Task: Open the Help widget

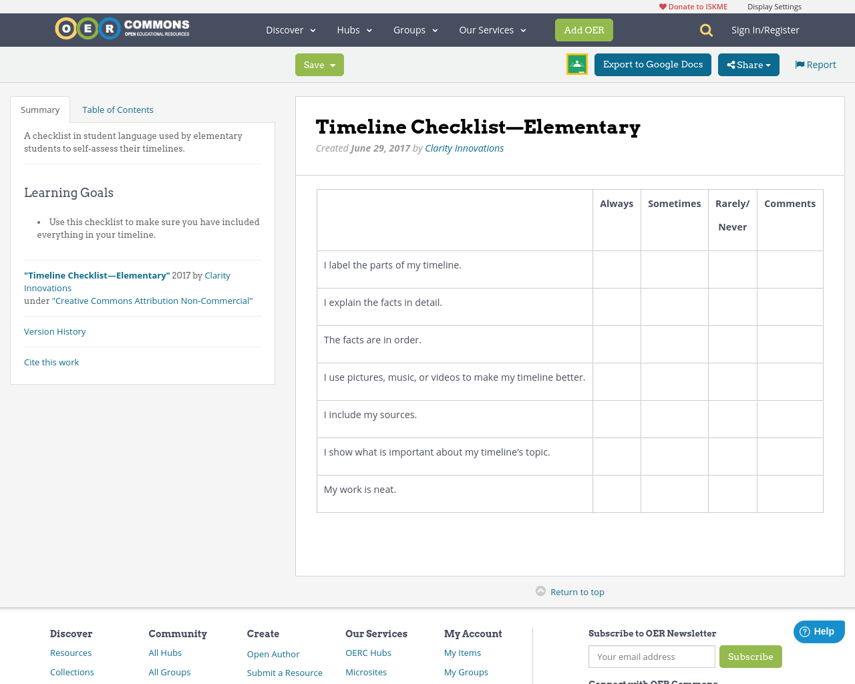Action: (818, 631)
